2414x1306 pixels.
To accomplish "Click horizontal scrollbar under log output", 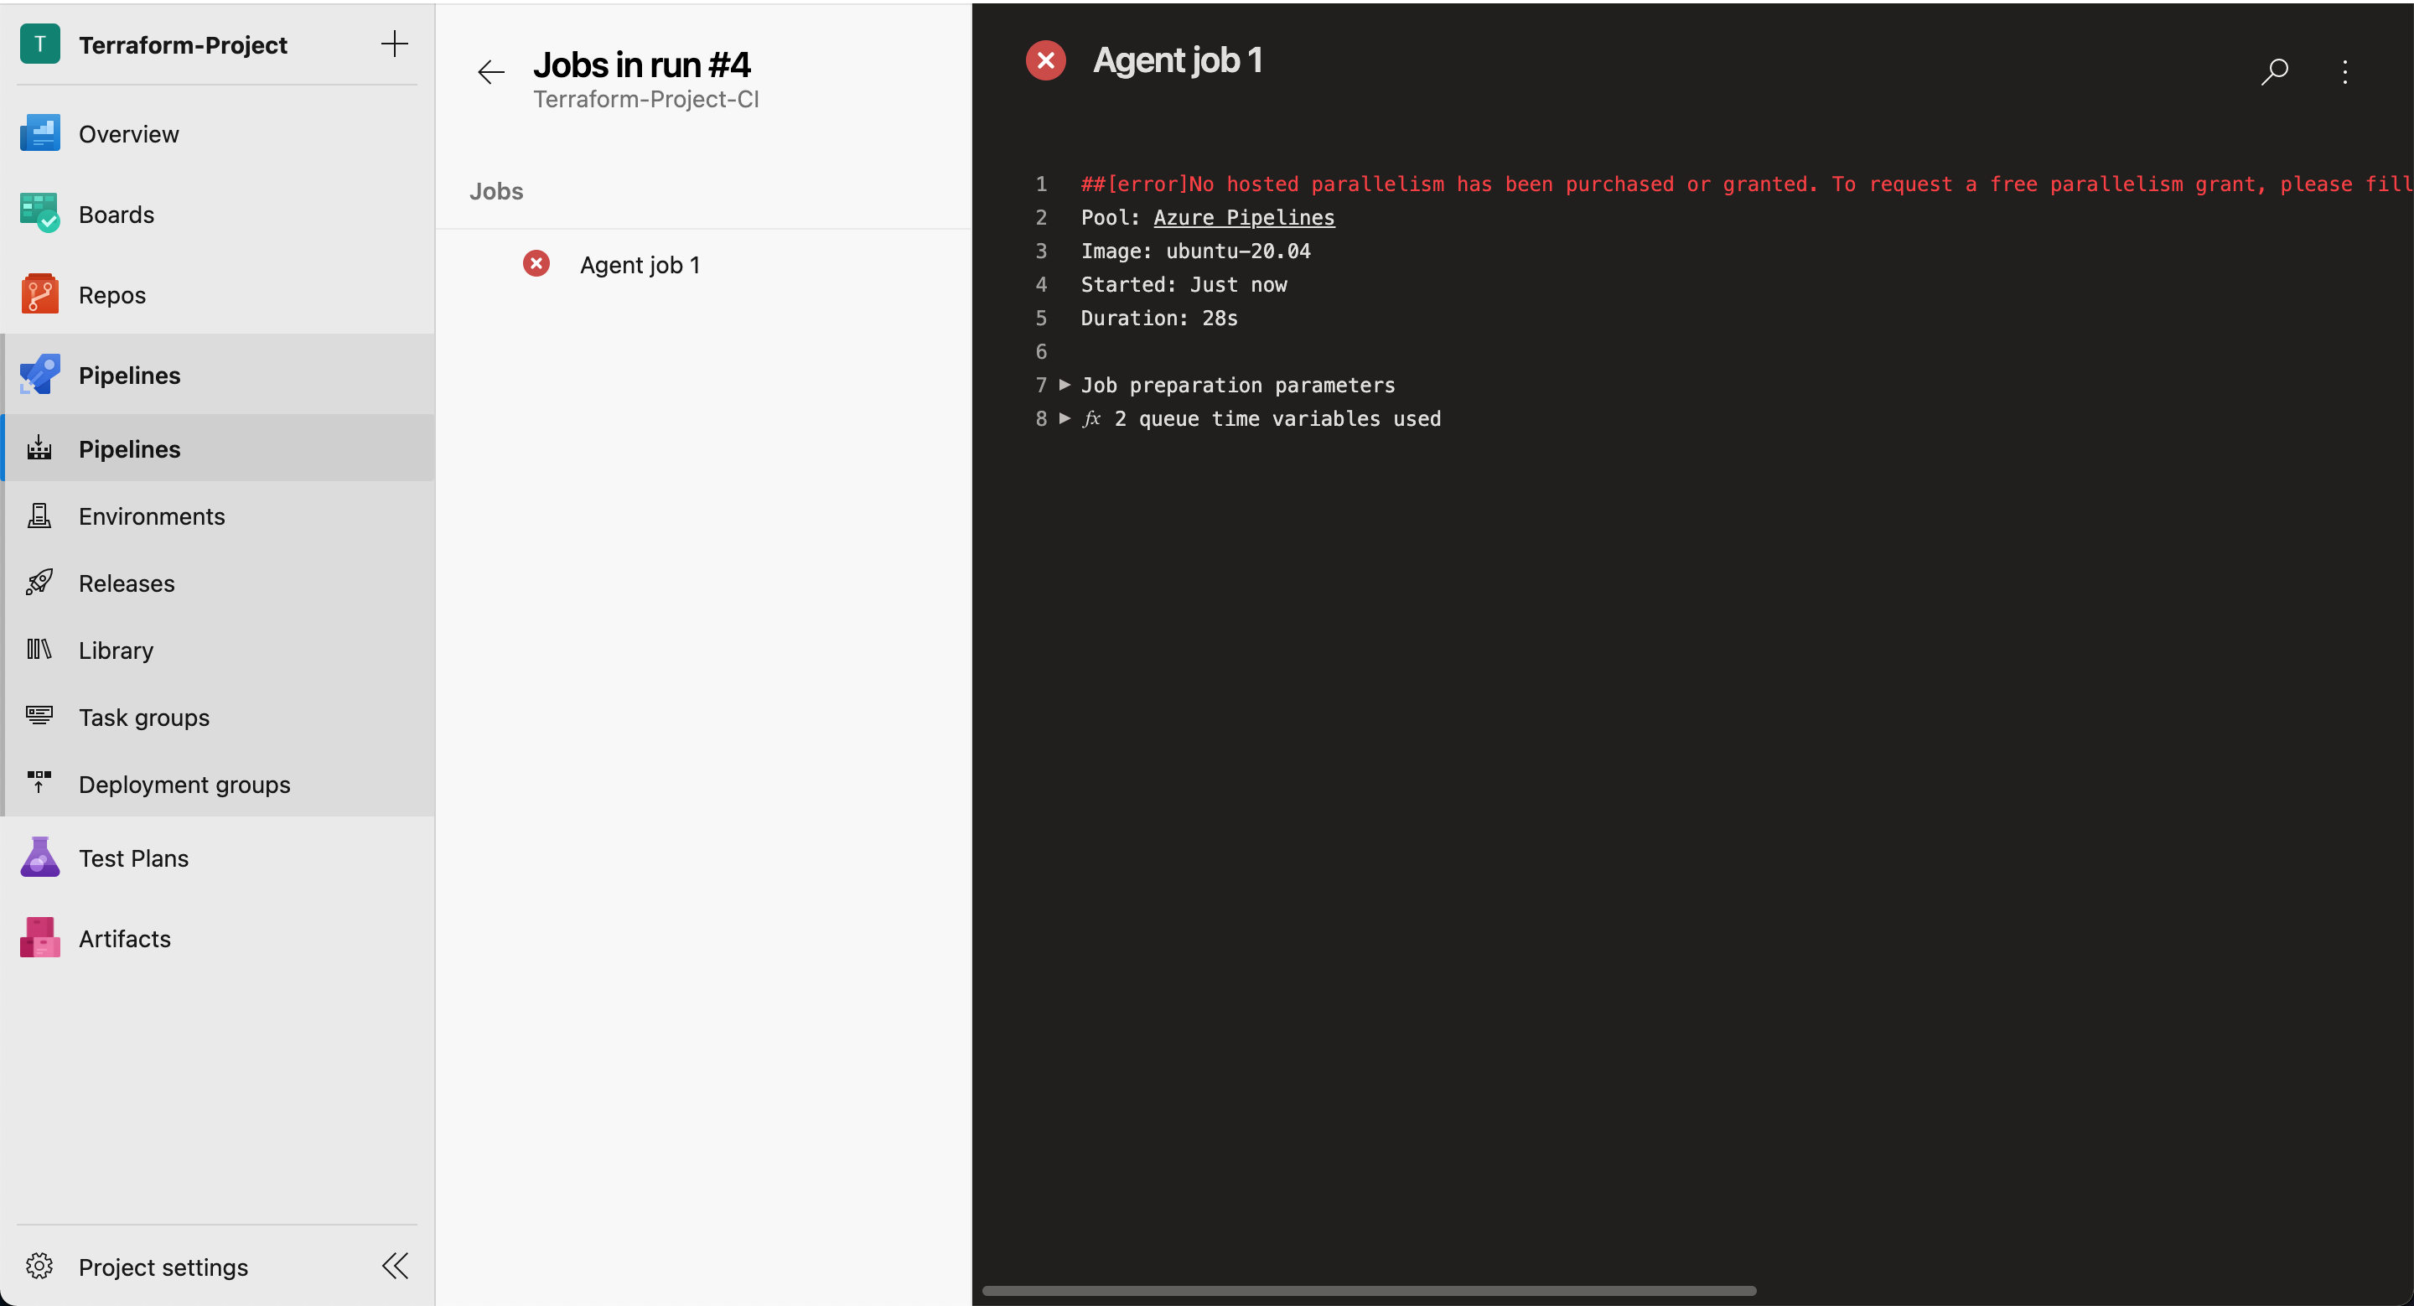I will click(x=1368, y=1291).
